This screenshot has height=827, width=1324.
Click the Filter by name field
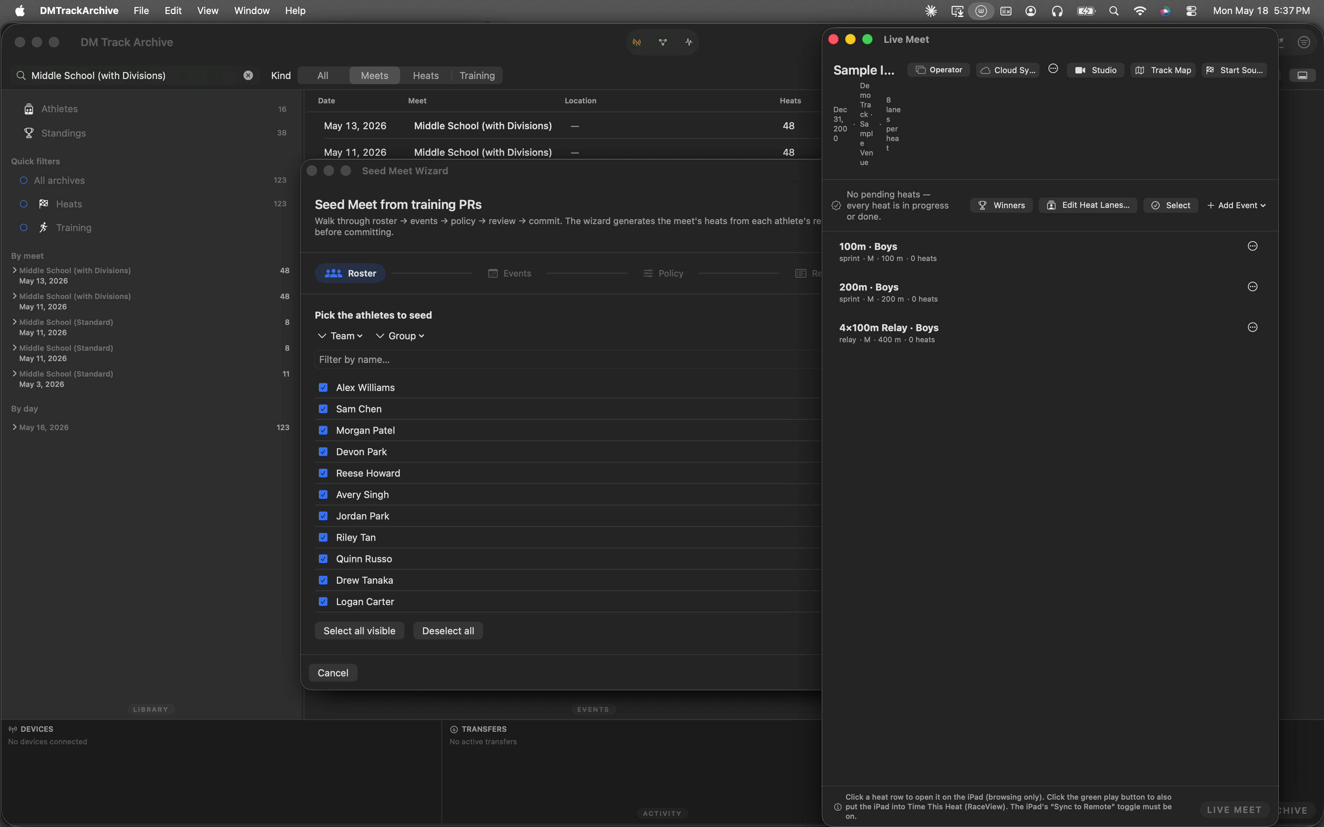pyautogui.click(x=568, y=359)
